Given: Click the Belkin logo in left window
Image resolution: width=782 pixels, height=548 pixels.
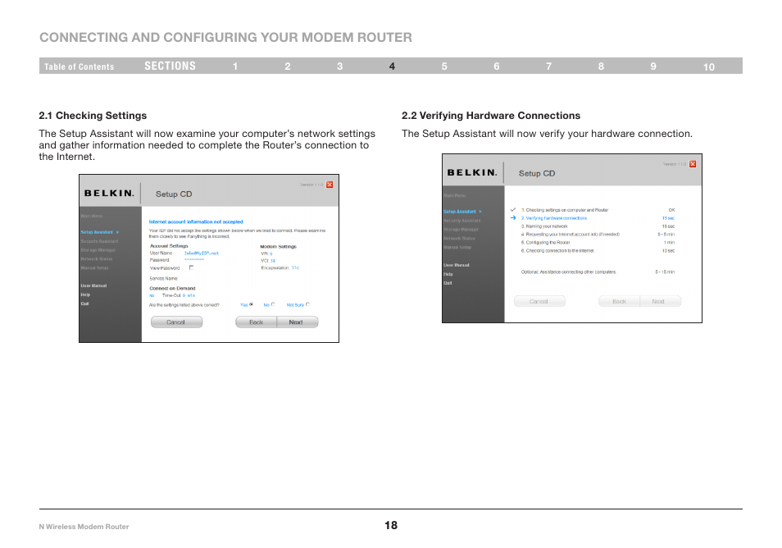Looking at the screenshot, I should (109, 193).
